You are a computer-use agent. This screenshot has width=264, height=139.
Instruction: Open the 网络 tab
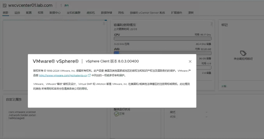(121, 13)
